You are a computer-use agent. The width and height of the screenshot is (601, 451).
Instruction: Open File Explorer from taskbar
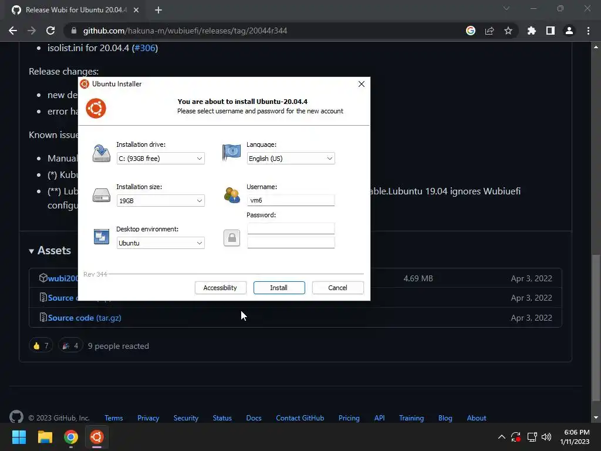point(45,437)
